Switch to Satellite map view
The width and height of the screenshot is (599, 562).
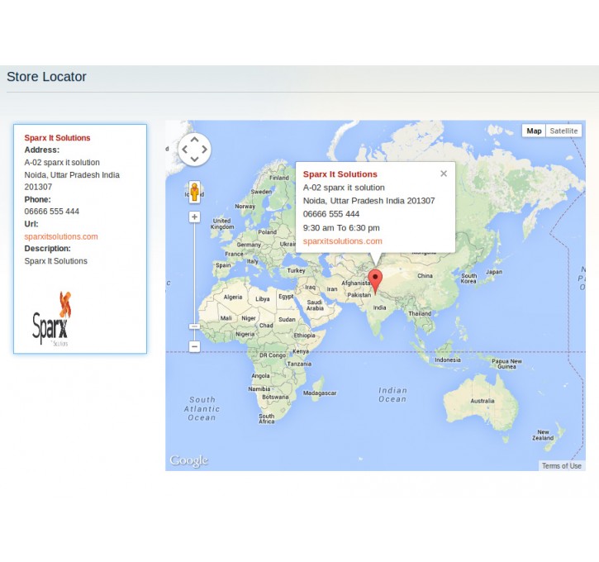(x=563, y=131)
